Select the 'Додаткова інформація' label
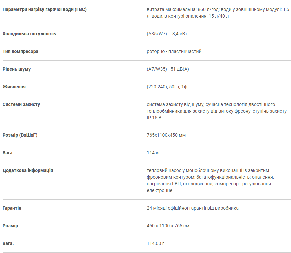291x253 pixels. (28, 170)
